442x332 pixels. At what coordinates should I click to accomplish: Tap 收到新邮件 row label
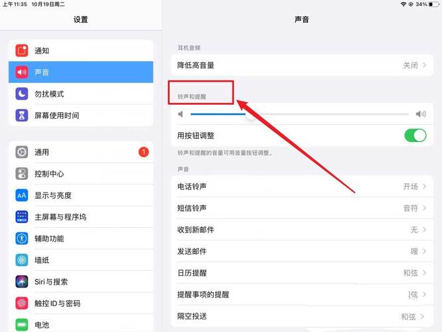[x=196, y=230]
